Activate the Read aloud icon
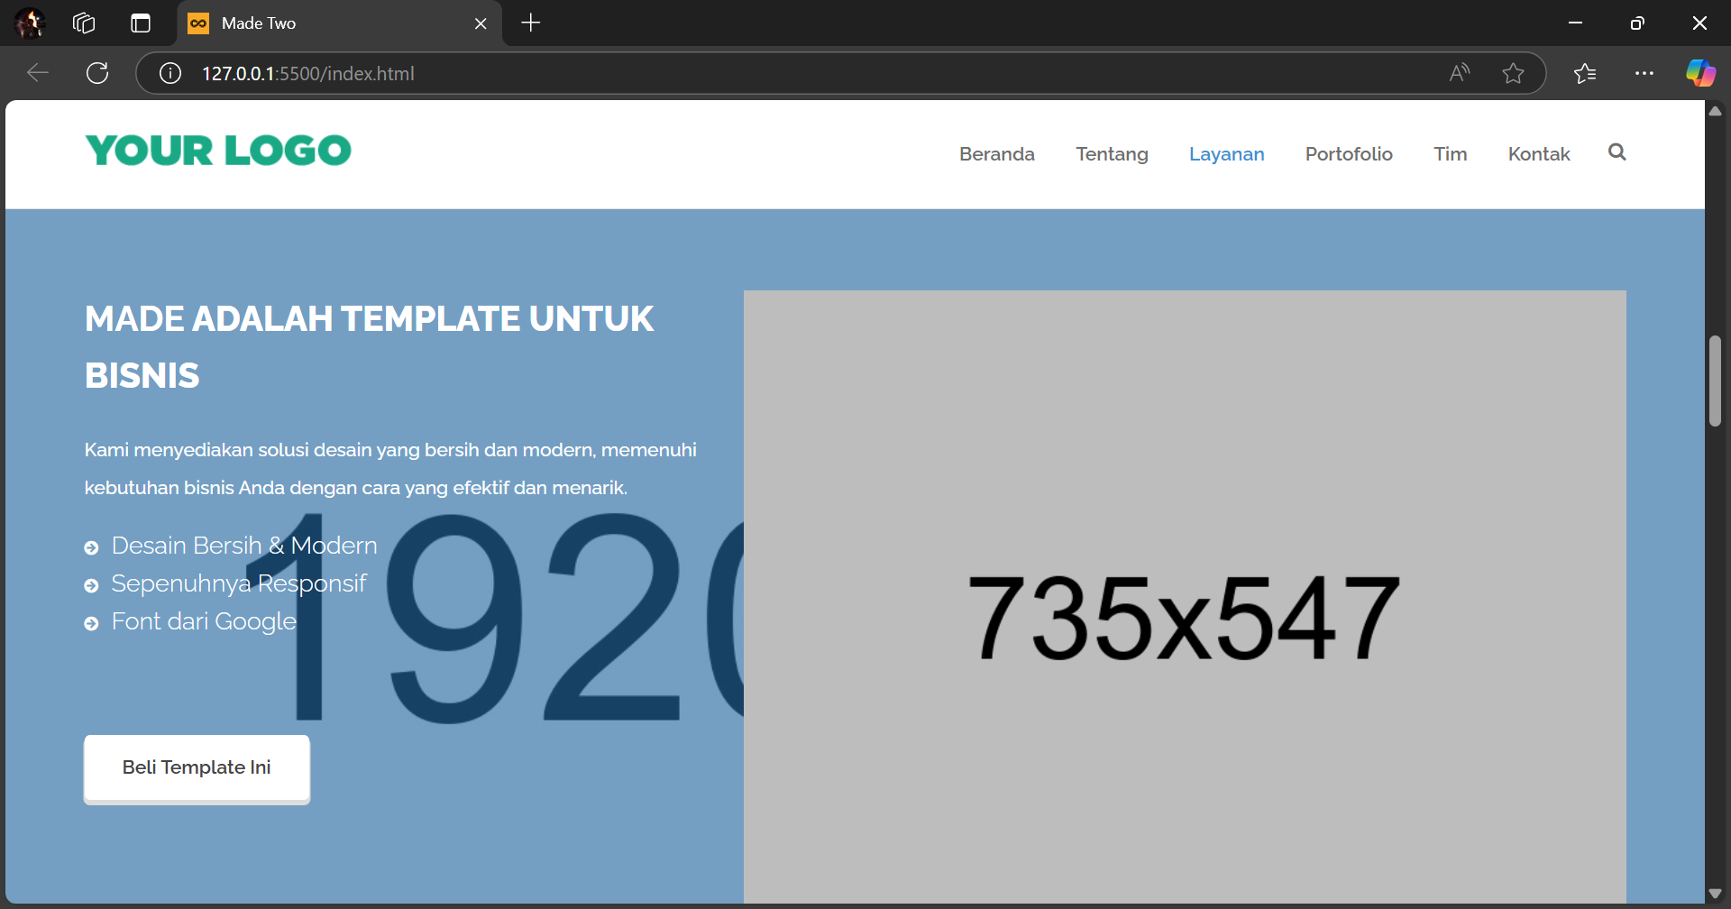The height and width of the screenshot is (909, 1731). click(1460, 73)
